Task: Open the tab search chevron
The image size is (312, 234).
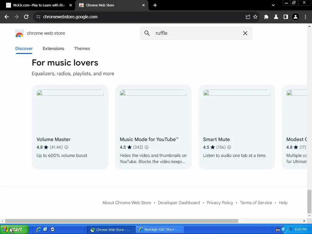Action: 273,5
